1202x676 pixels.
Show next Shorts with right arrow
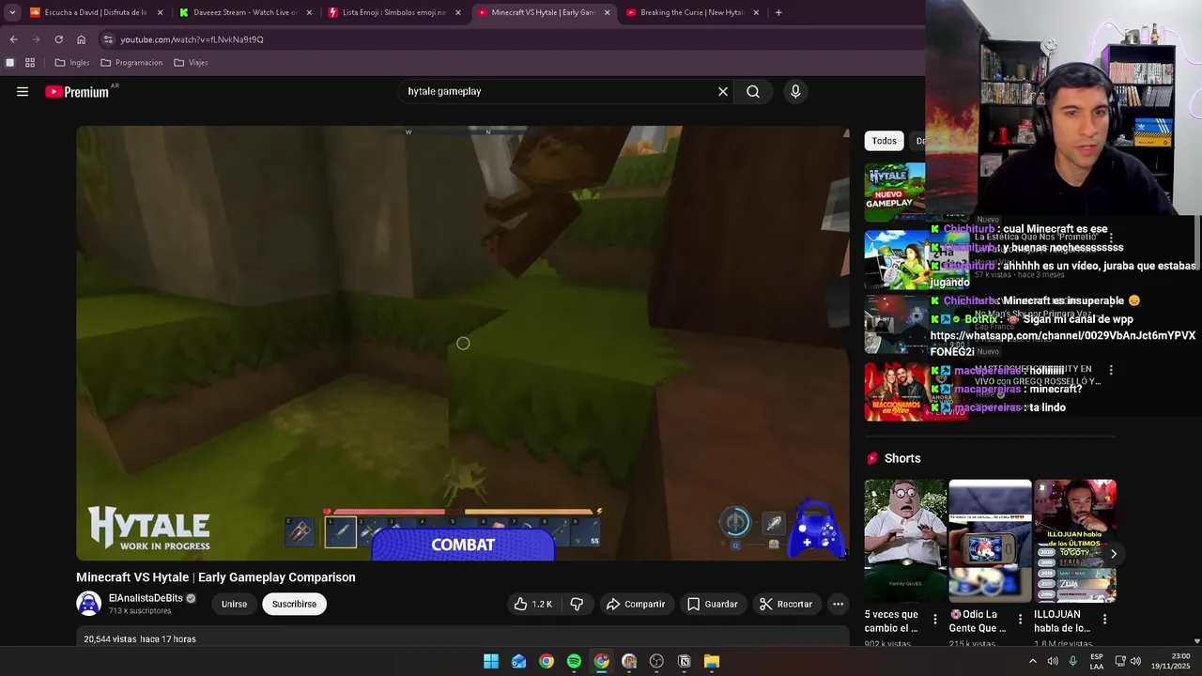[1113, 554]
